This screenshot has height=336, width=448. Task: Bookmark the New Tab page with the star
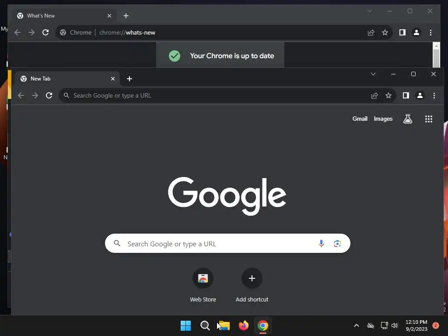click(x=388, y=95)
